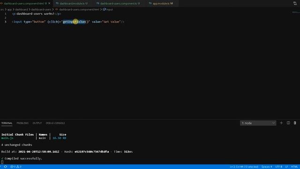The width and height of the screenshot is (300, 169).
Task: Click the errors count icon in status bar
Action: point(13,167)
